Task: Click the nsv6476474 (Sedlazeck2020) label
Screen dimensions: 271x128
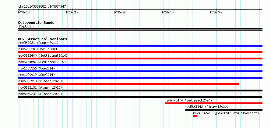Action: click(x=188, y=100)
